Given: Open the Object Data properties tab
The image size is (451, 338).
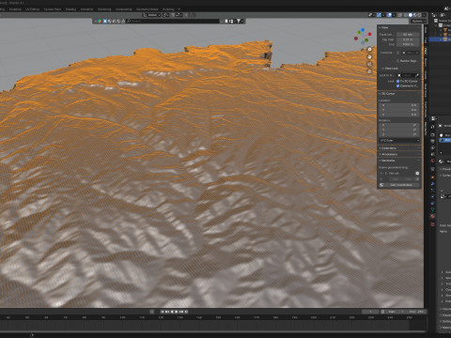Looking at the screenshot, I should point(432,209).
